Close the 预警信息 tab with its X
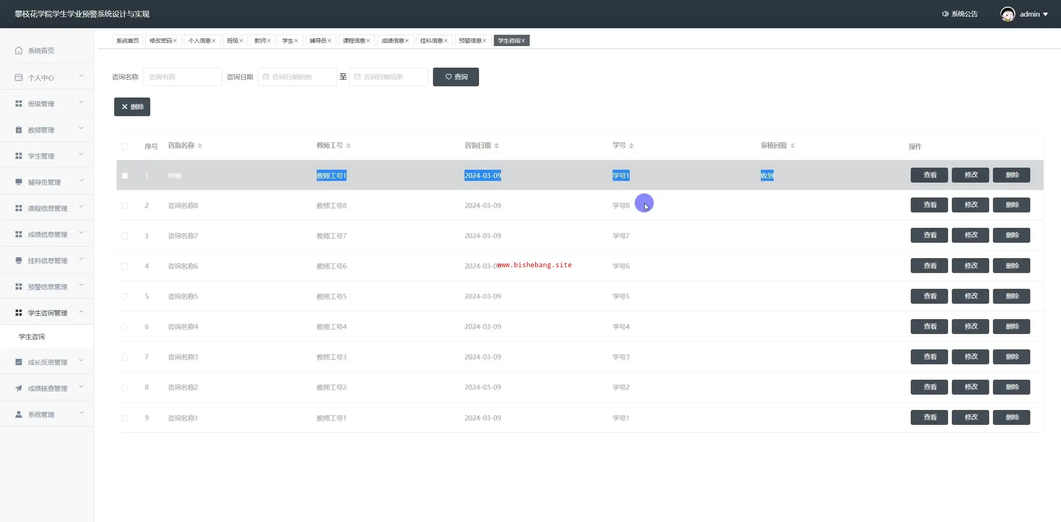Viewport: 1061px width, 522px height. (x=484, y=41)
